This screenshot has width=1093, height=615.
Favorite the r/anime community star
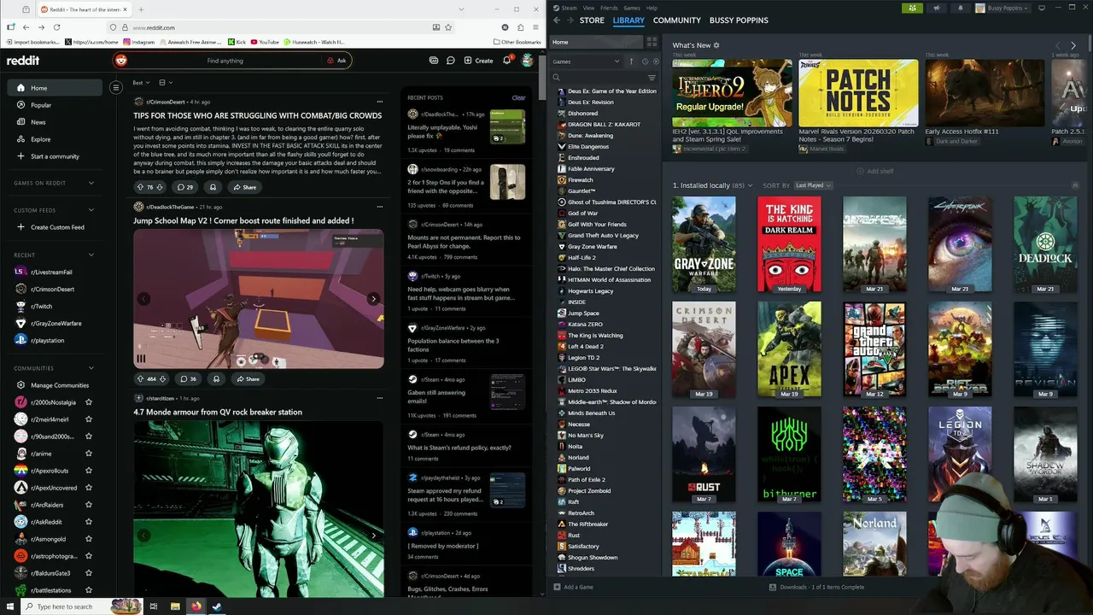pos(89,454)
